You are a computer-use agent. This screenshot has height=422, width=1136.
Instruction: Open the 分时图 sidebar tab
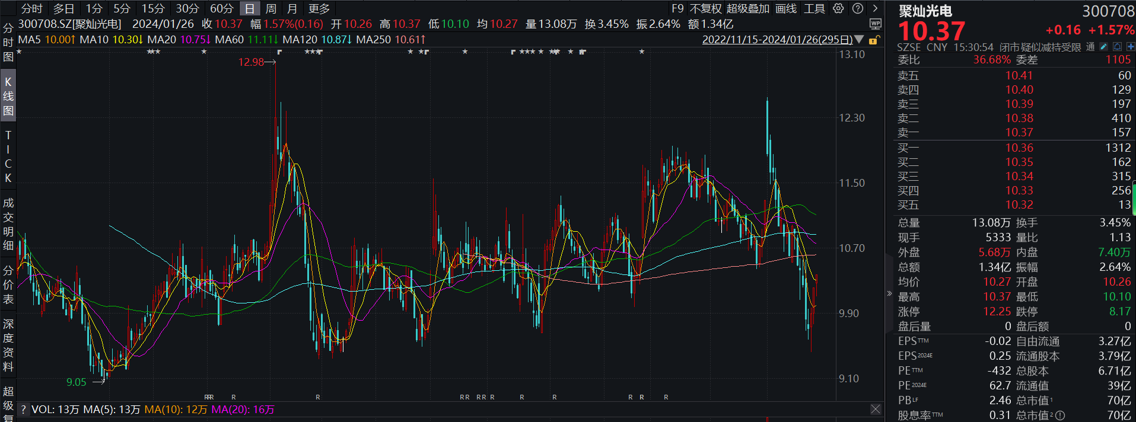click(x=8, y=43)
